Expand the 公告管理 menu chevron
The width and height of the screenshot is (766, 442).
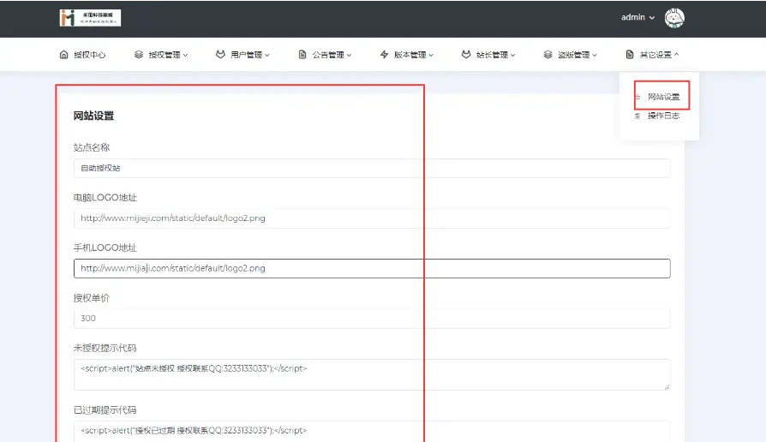(349, 55)
